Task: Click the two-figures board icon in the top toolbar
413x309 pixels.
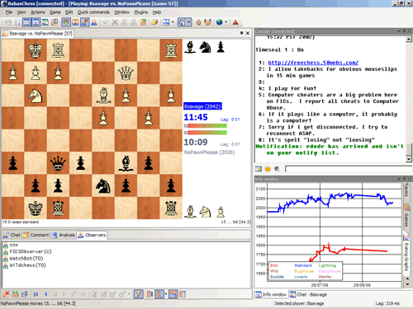Action: click(75, 22)
